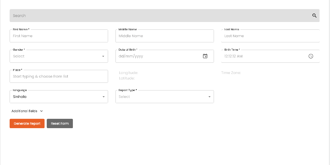Click the Report Type dropdown arrow
Viewport: 330px width, 165px height.
tap(209, 97)
